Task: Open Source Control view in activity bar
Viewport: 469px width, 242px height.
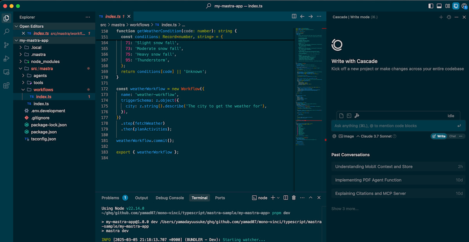Action: pos(6,45)
